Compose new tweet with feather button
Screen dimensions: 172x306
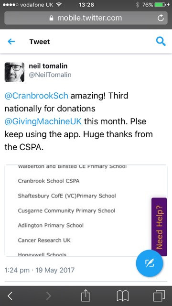pos(150,263)
